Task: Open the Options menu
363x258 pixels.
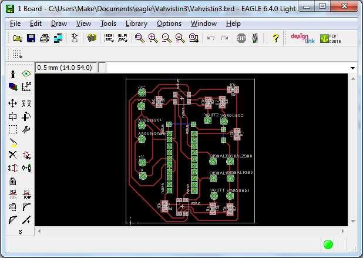Action: point(169,24)
